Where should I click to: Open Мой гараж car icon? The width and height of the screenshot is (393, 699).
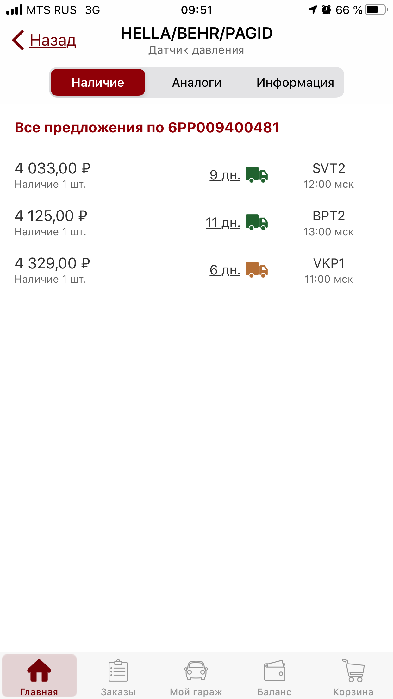(196, 671)
